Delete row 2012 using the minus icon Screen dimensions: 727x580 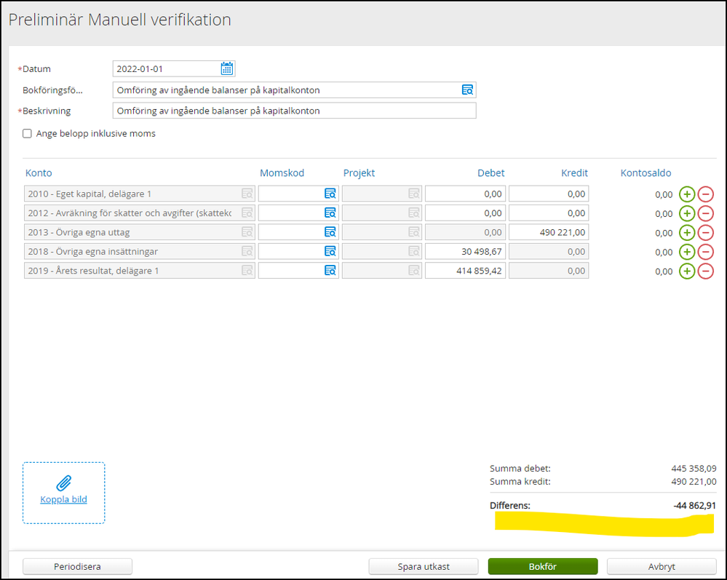pos(706,214)
